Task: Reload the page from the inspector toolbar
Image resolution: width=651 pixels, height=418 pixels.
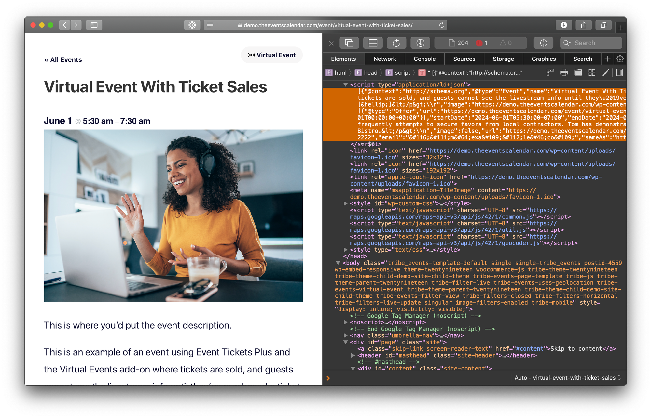Action: (396, 43)
